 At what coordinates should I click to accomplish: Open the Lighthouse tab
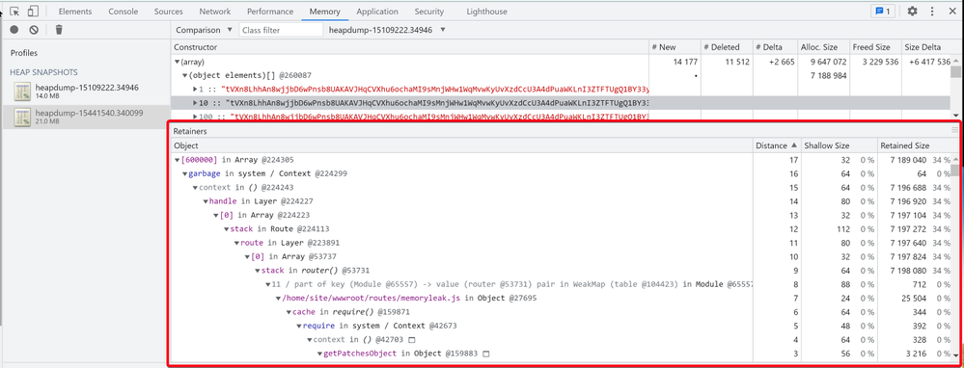click(487, 11)
